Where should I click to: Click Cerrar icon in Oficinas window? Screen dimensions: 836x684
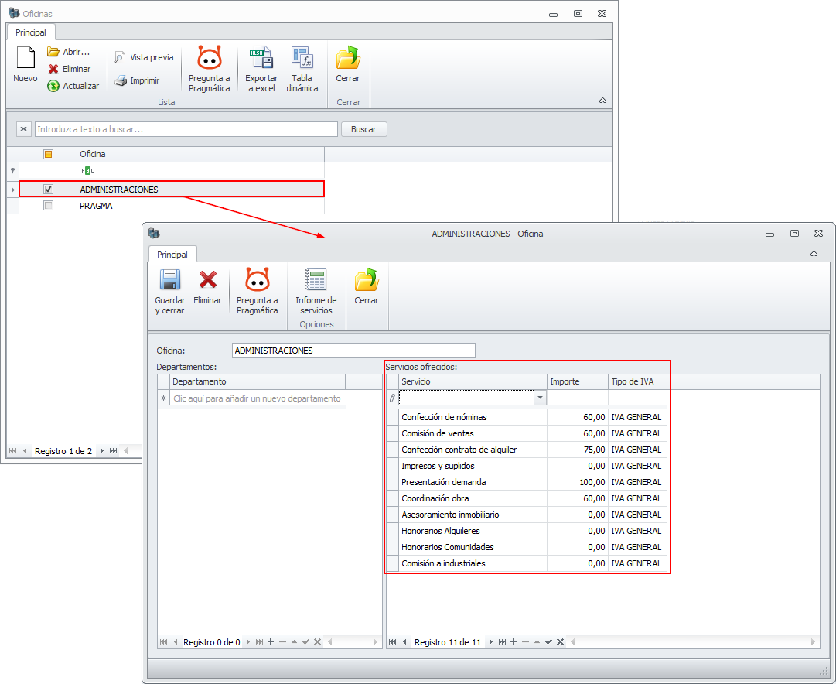click(347, 58)
